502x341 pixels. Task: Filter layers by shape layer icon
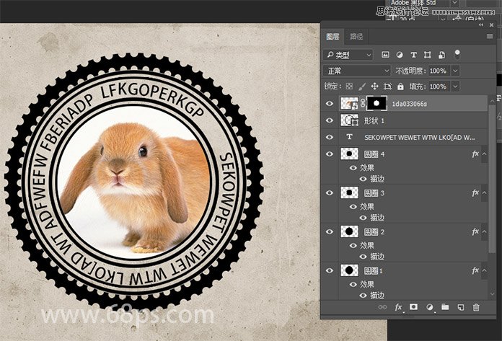click(428, 55)
